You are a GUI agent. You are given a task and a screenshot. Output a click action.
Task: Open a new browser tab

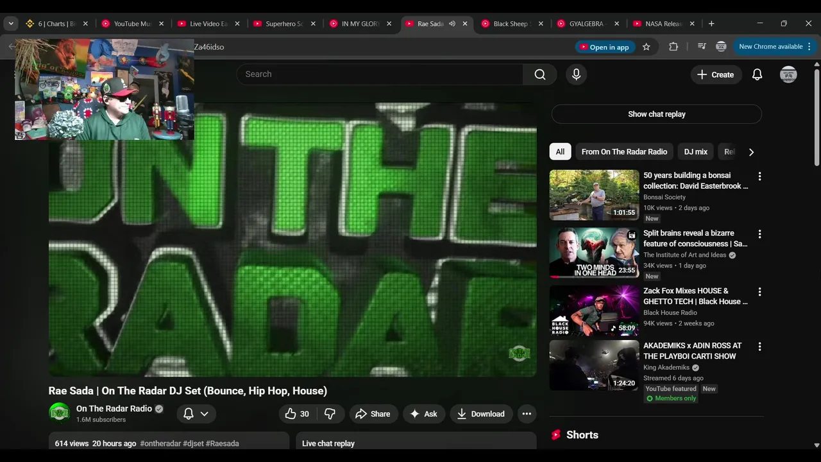711,24
